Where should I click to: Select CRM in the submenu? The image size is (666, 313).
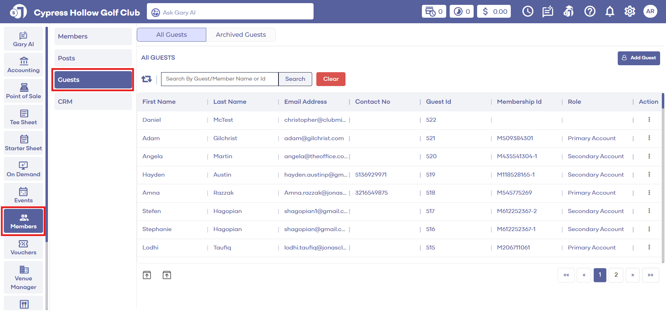click(x=93, y=102)
